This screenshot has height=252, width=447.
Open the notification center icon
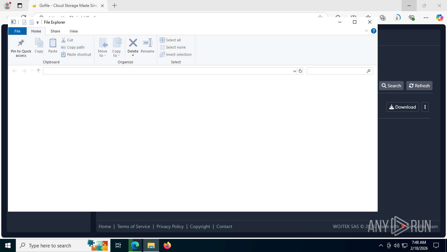click(436, 245)
